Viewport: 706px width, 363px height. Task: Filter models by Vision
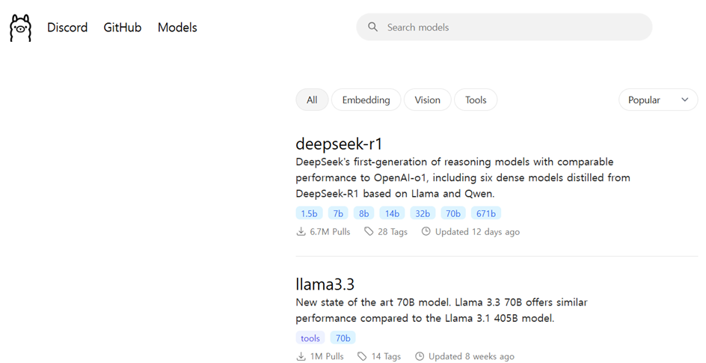click(427, 100)
